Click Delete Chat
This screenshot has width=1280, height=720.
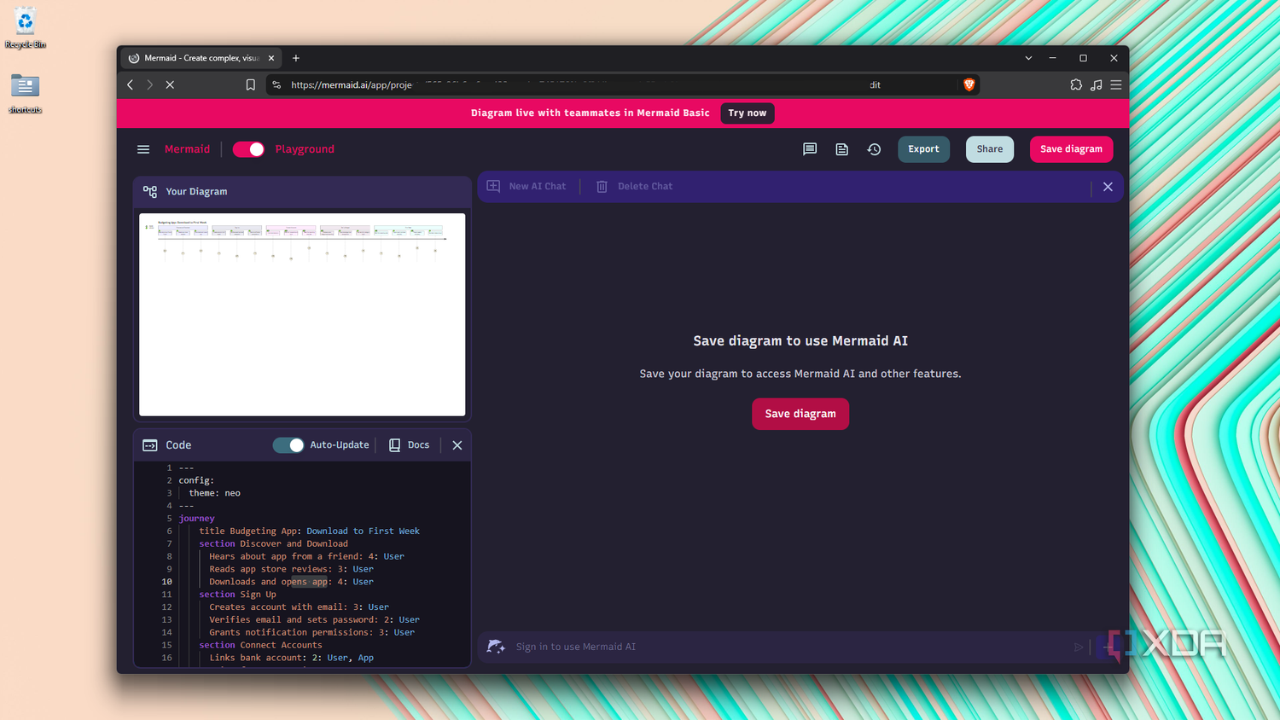tap(634, 186)
